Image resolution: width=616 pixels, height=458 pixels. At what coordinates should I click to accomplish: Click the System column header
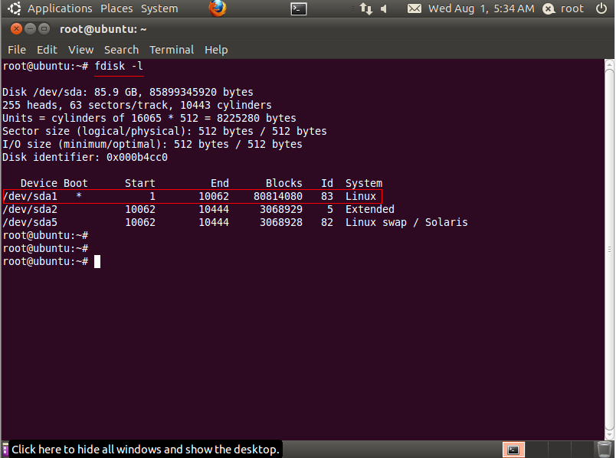point(364,184)
